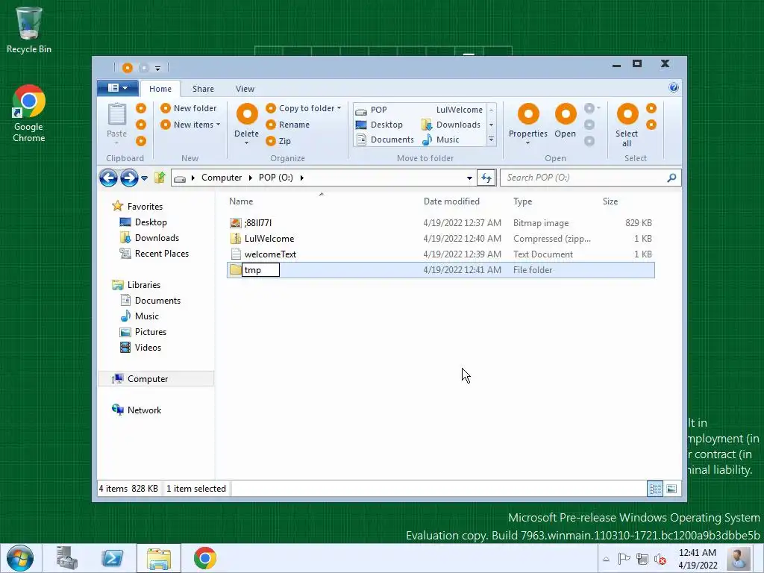Open the Recycle Bin desktop icon

tap(29, 30)
